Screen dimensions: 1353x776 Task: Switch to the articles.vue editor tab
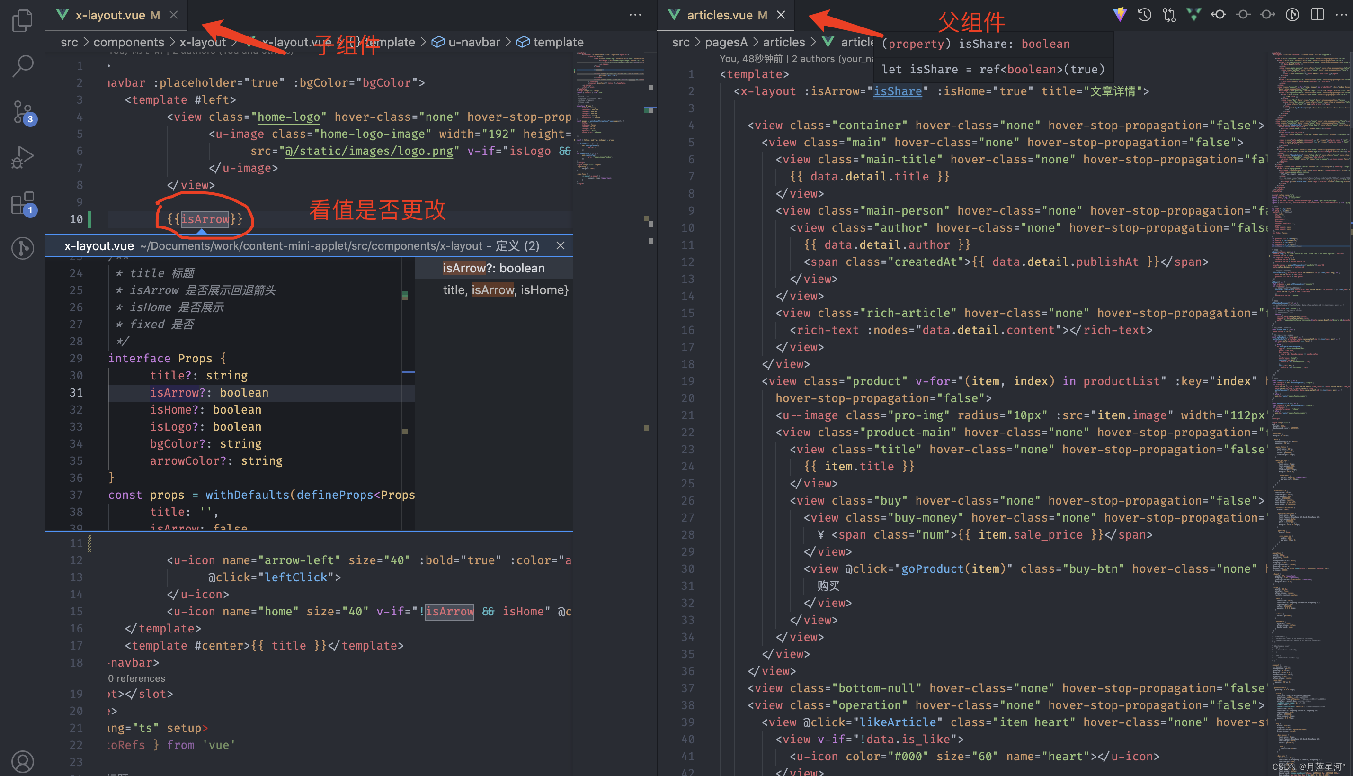click(726, 15)
